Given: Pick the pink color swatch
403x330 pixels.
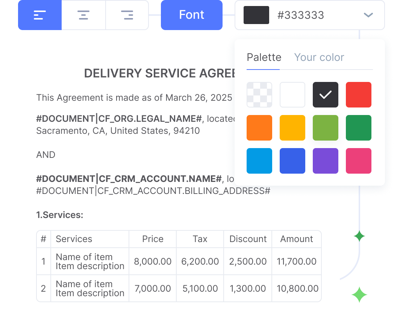Looking at the screenshot, I should [359, 161].
